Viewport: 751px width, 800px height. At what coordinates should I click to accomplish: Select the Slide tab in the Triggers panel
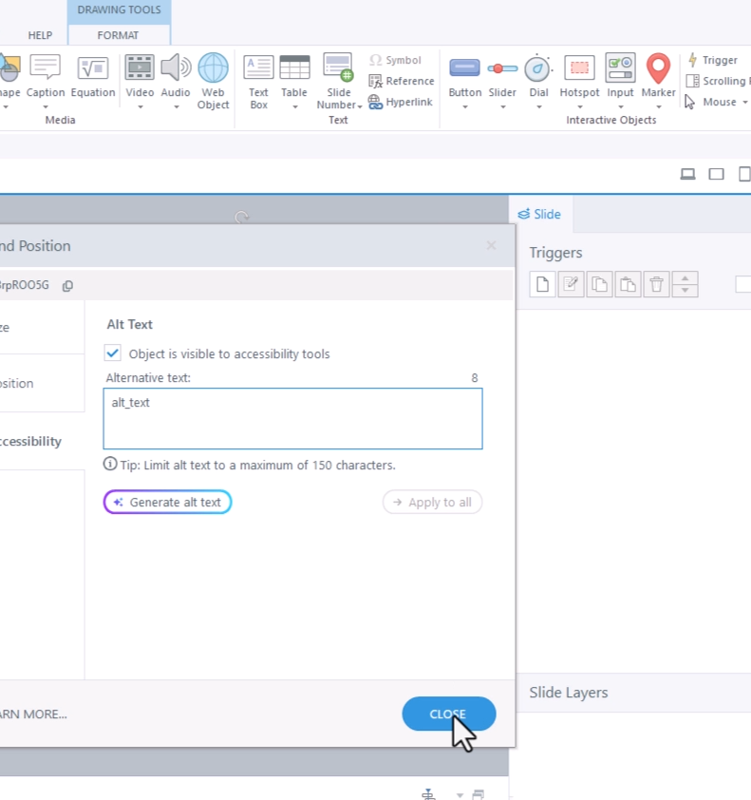[x=539, y=215]
